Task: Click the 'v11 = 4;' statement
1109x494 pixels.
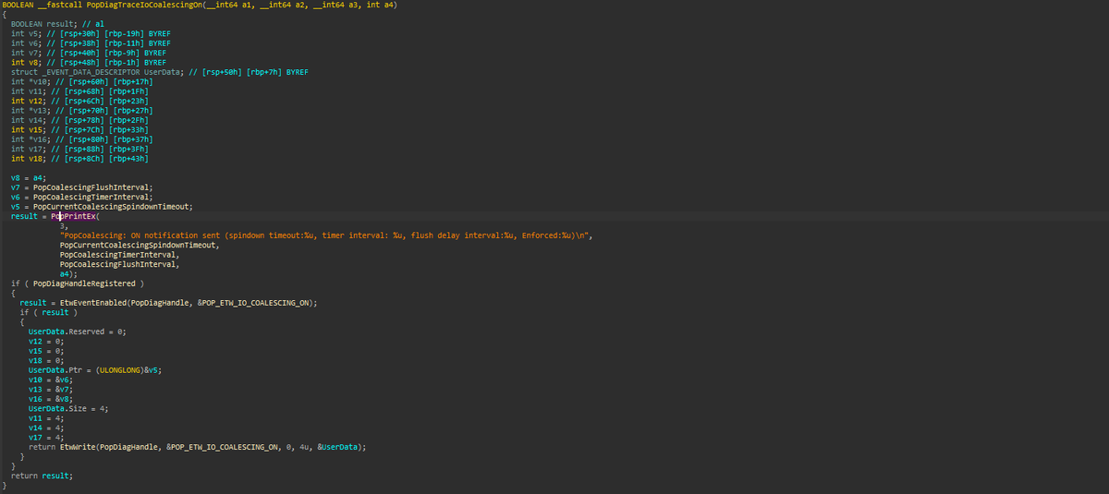Action: tap(47, 416)
